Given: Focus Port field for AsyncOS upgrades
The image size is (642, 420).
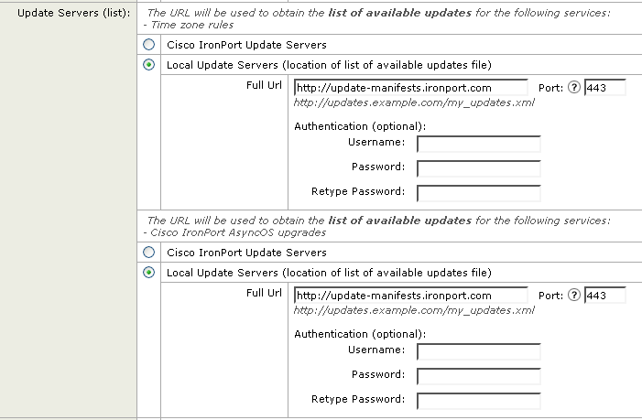Looking at the screenshot, I should point(604,296).
